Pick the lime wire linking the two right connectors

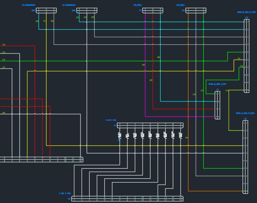coord(228,110)
